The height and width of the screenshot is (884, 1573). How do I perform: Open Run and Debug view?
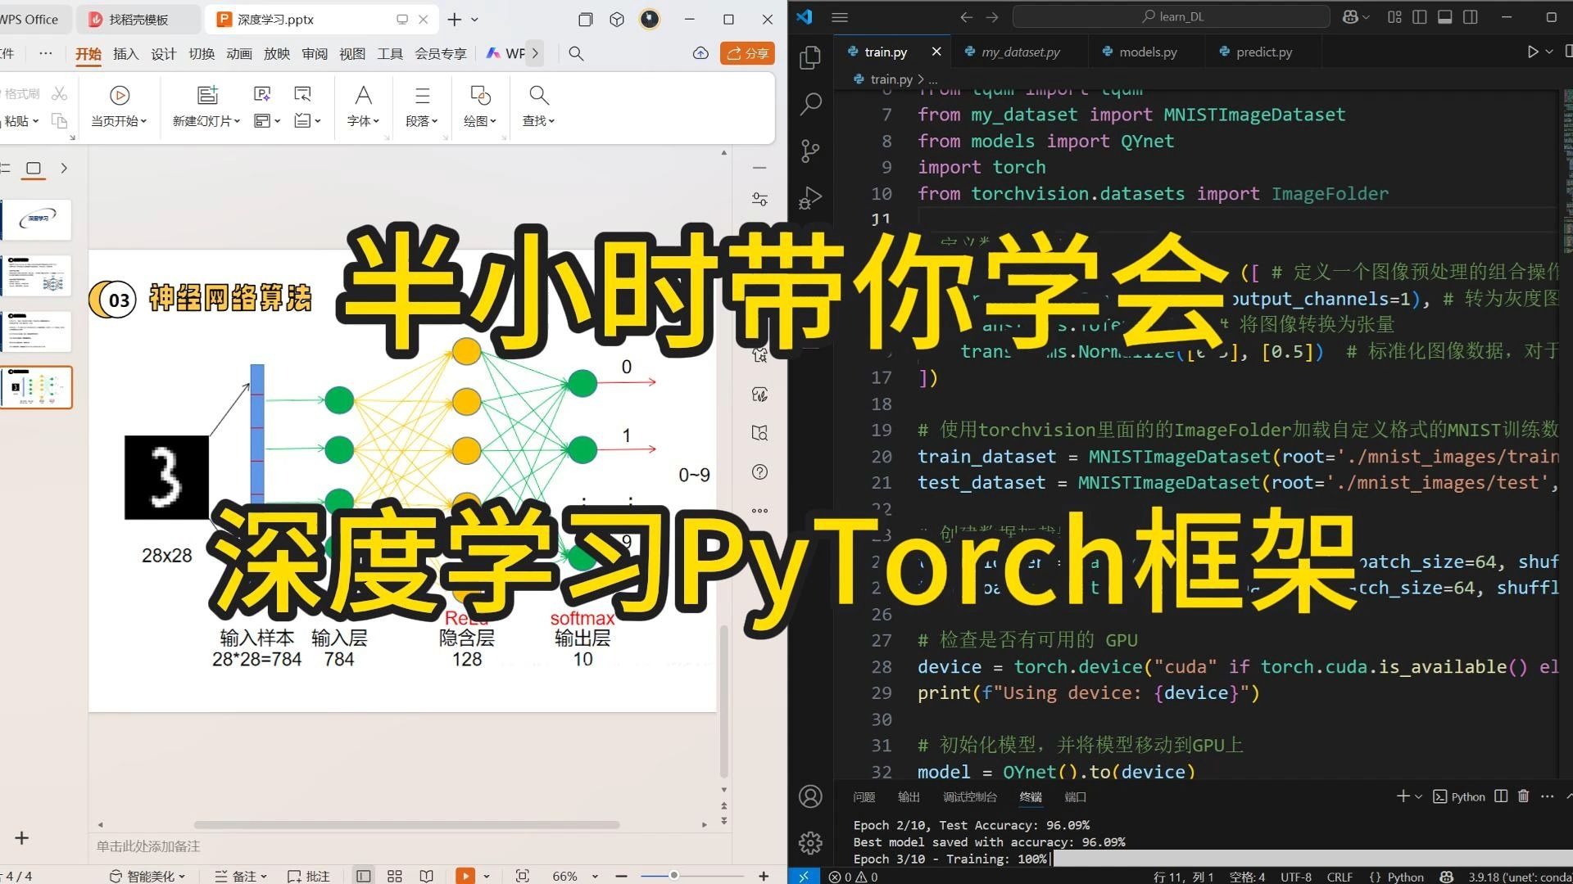pos(810,198)
